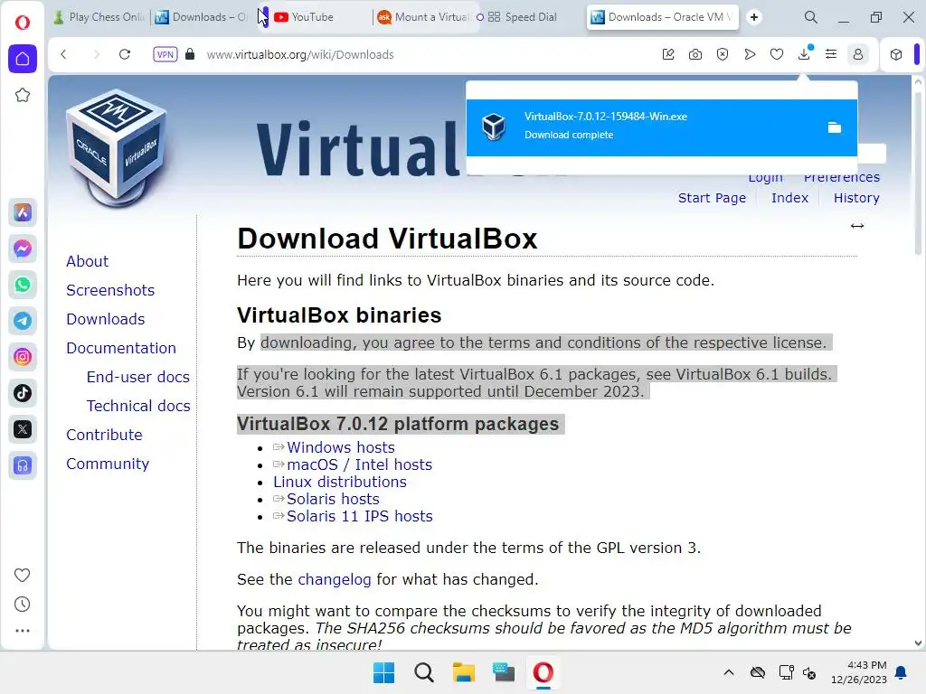Open X (Twitter) in the sidebar
This screenshot has width=926, height=694.
(x=23, y=429)
